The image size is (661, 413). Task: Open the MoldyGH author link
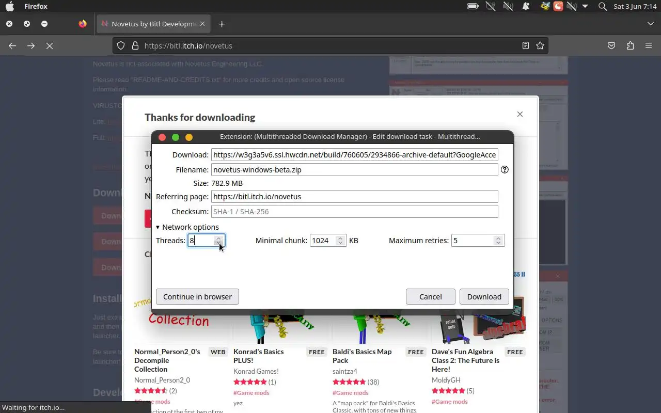[x=446, y=380]
